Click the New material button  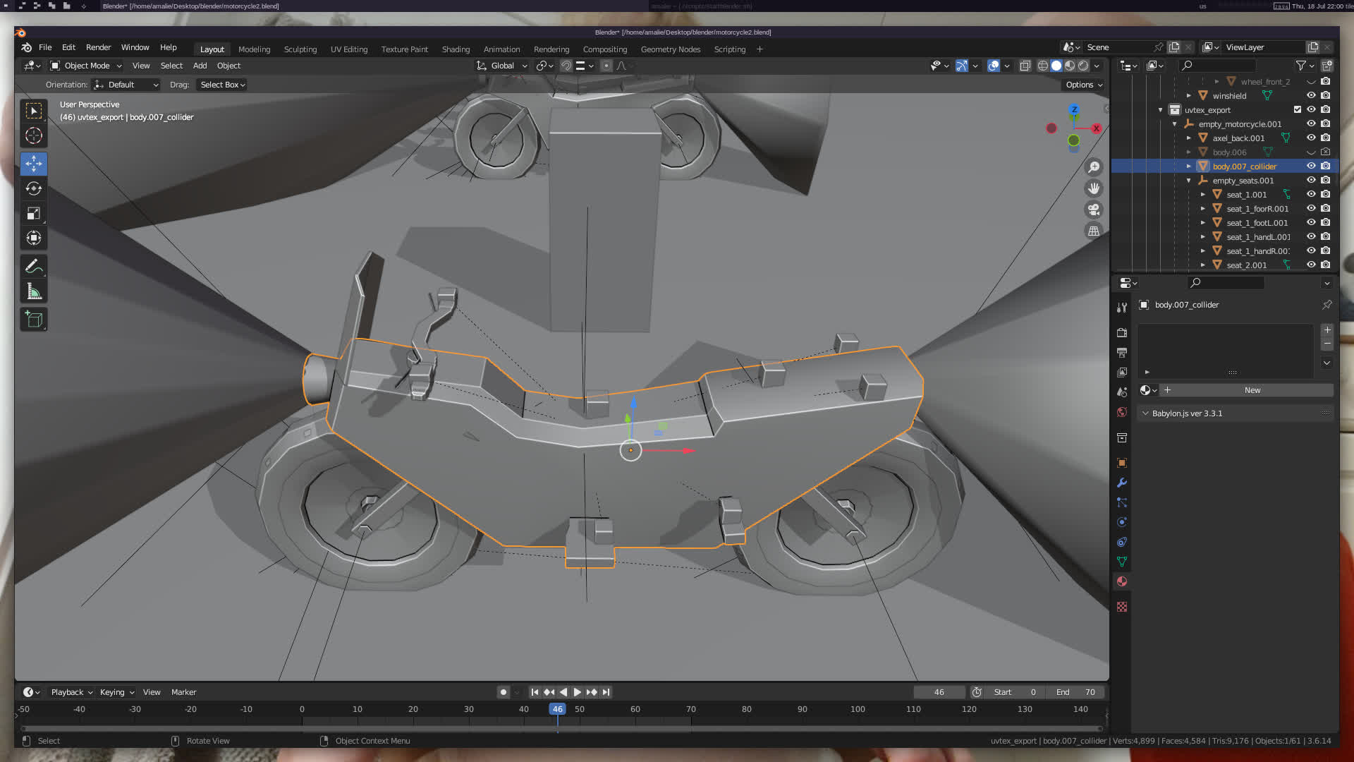[x=1252, y=390]
